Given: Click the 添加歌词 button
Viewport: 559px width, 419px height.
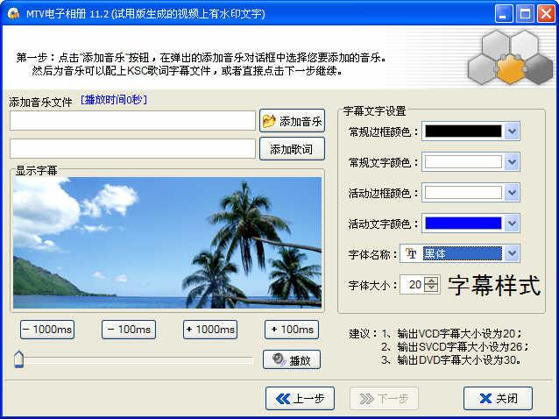Looking at the screenshot, I should point(292,149).
